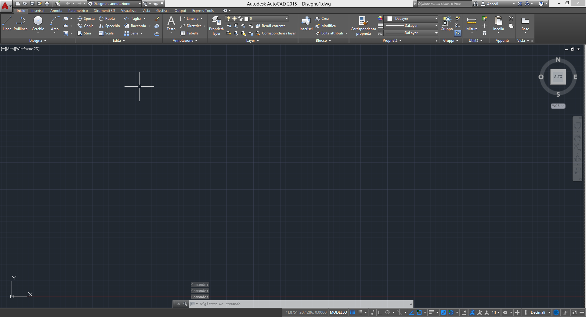
Task: Open the layer selection dropdown
Action: 286,19
